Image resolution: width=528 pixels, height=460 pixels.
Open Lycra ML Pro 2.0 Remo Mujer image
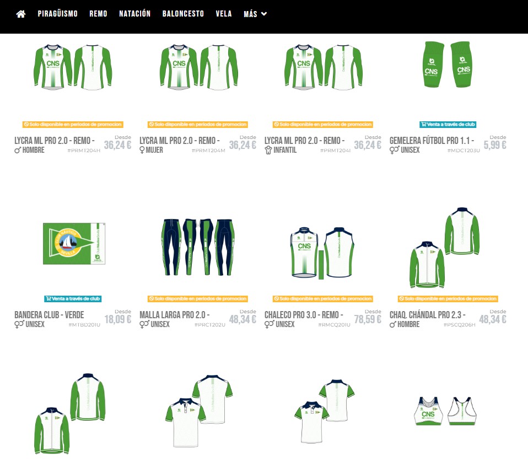(x=198, y=67)
